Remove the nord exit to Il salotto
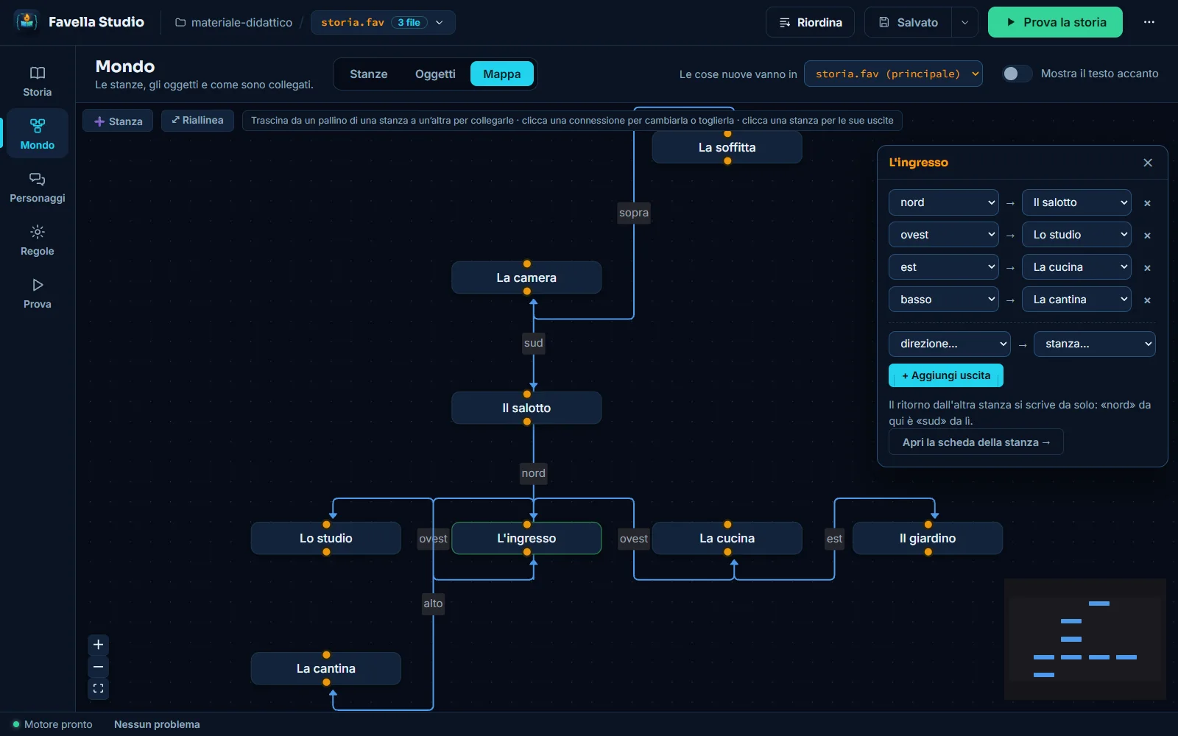 click(x=1147, y=203)
